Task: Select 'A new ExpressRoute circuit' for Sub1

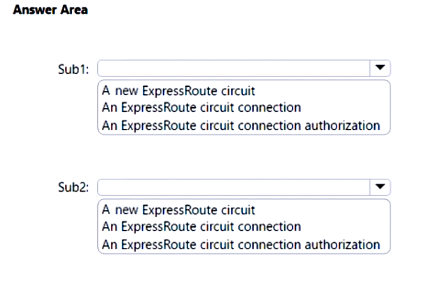Action: click(179, 90)
